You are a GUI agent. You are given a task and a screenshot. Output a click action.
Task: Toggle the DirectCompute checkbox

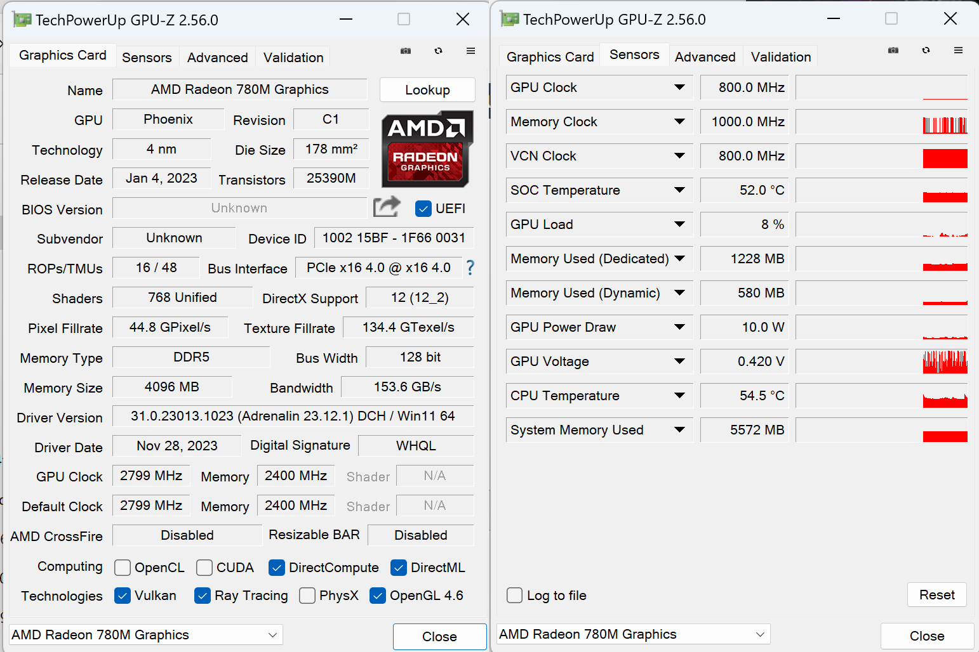click(x=277, y=568)
